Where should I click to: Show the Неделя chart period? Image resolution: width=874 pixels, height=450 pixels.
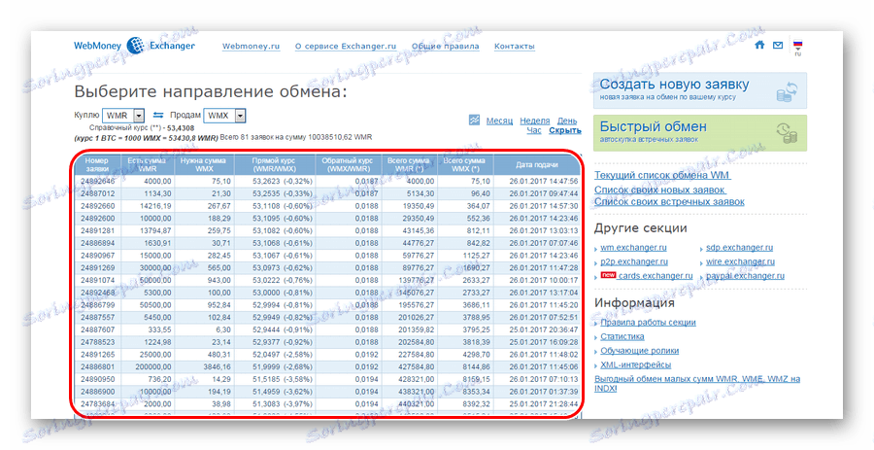[x=534, y=121]
